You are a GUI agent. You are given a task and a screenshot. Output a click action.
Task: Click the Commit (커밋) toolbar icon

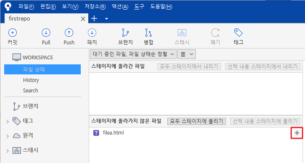tap(13, 33)
